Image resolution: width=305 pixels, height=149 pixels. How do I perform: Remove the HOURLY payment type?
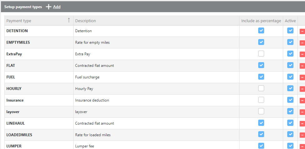(302, 89)
